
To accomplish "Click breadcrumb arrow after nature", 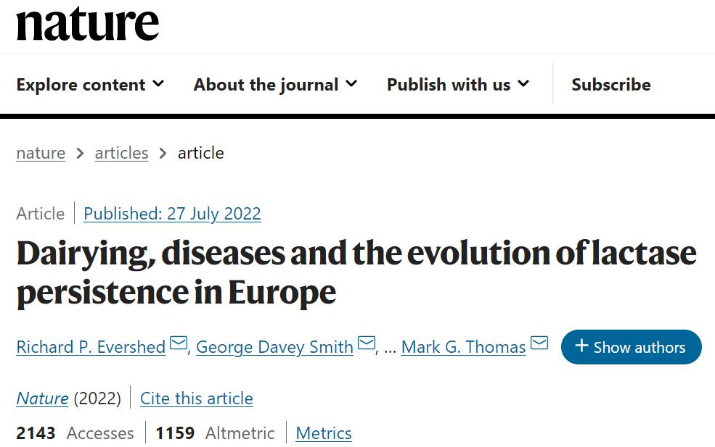I will click(x=80, y=154).
